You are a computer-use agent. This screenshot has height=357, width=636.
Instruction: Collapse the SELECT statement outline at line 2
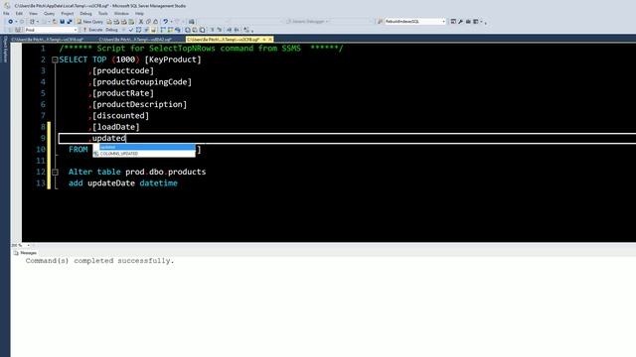55,59
